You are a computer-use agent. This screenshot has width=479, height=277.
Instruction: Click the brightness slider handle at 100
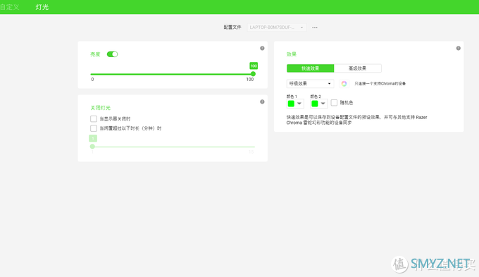[253, 74]
